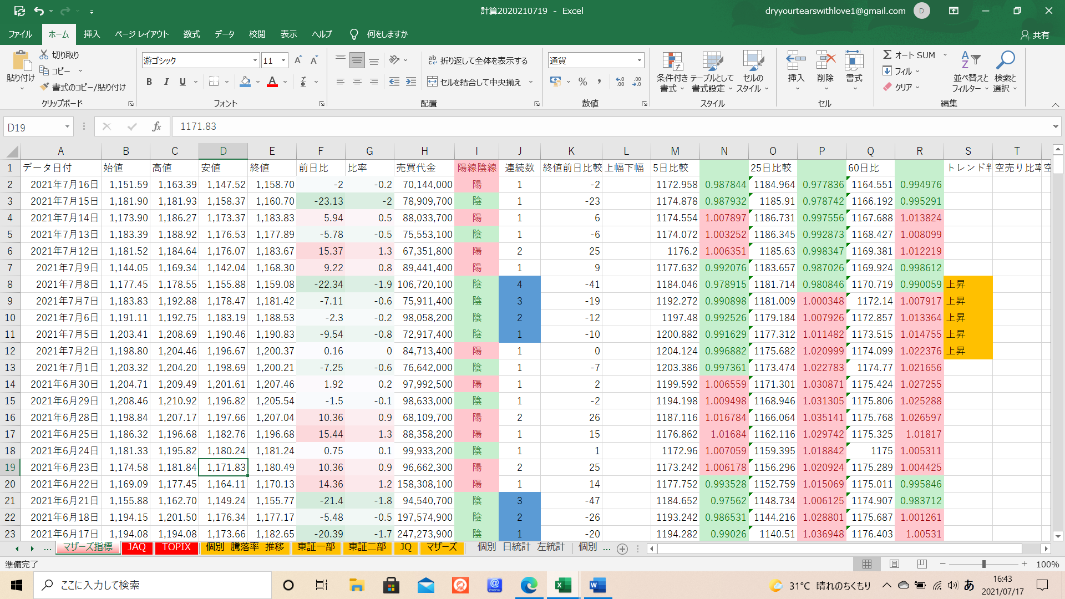
Task: Click the Format Painter brush icon
Action: tap(45, 87)
